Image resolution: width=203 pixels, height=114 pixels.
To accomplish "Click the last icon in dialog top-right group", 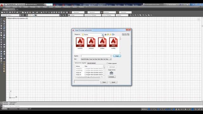I will [128, 35].
